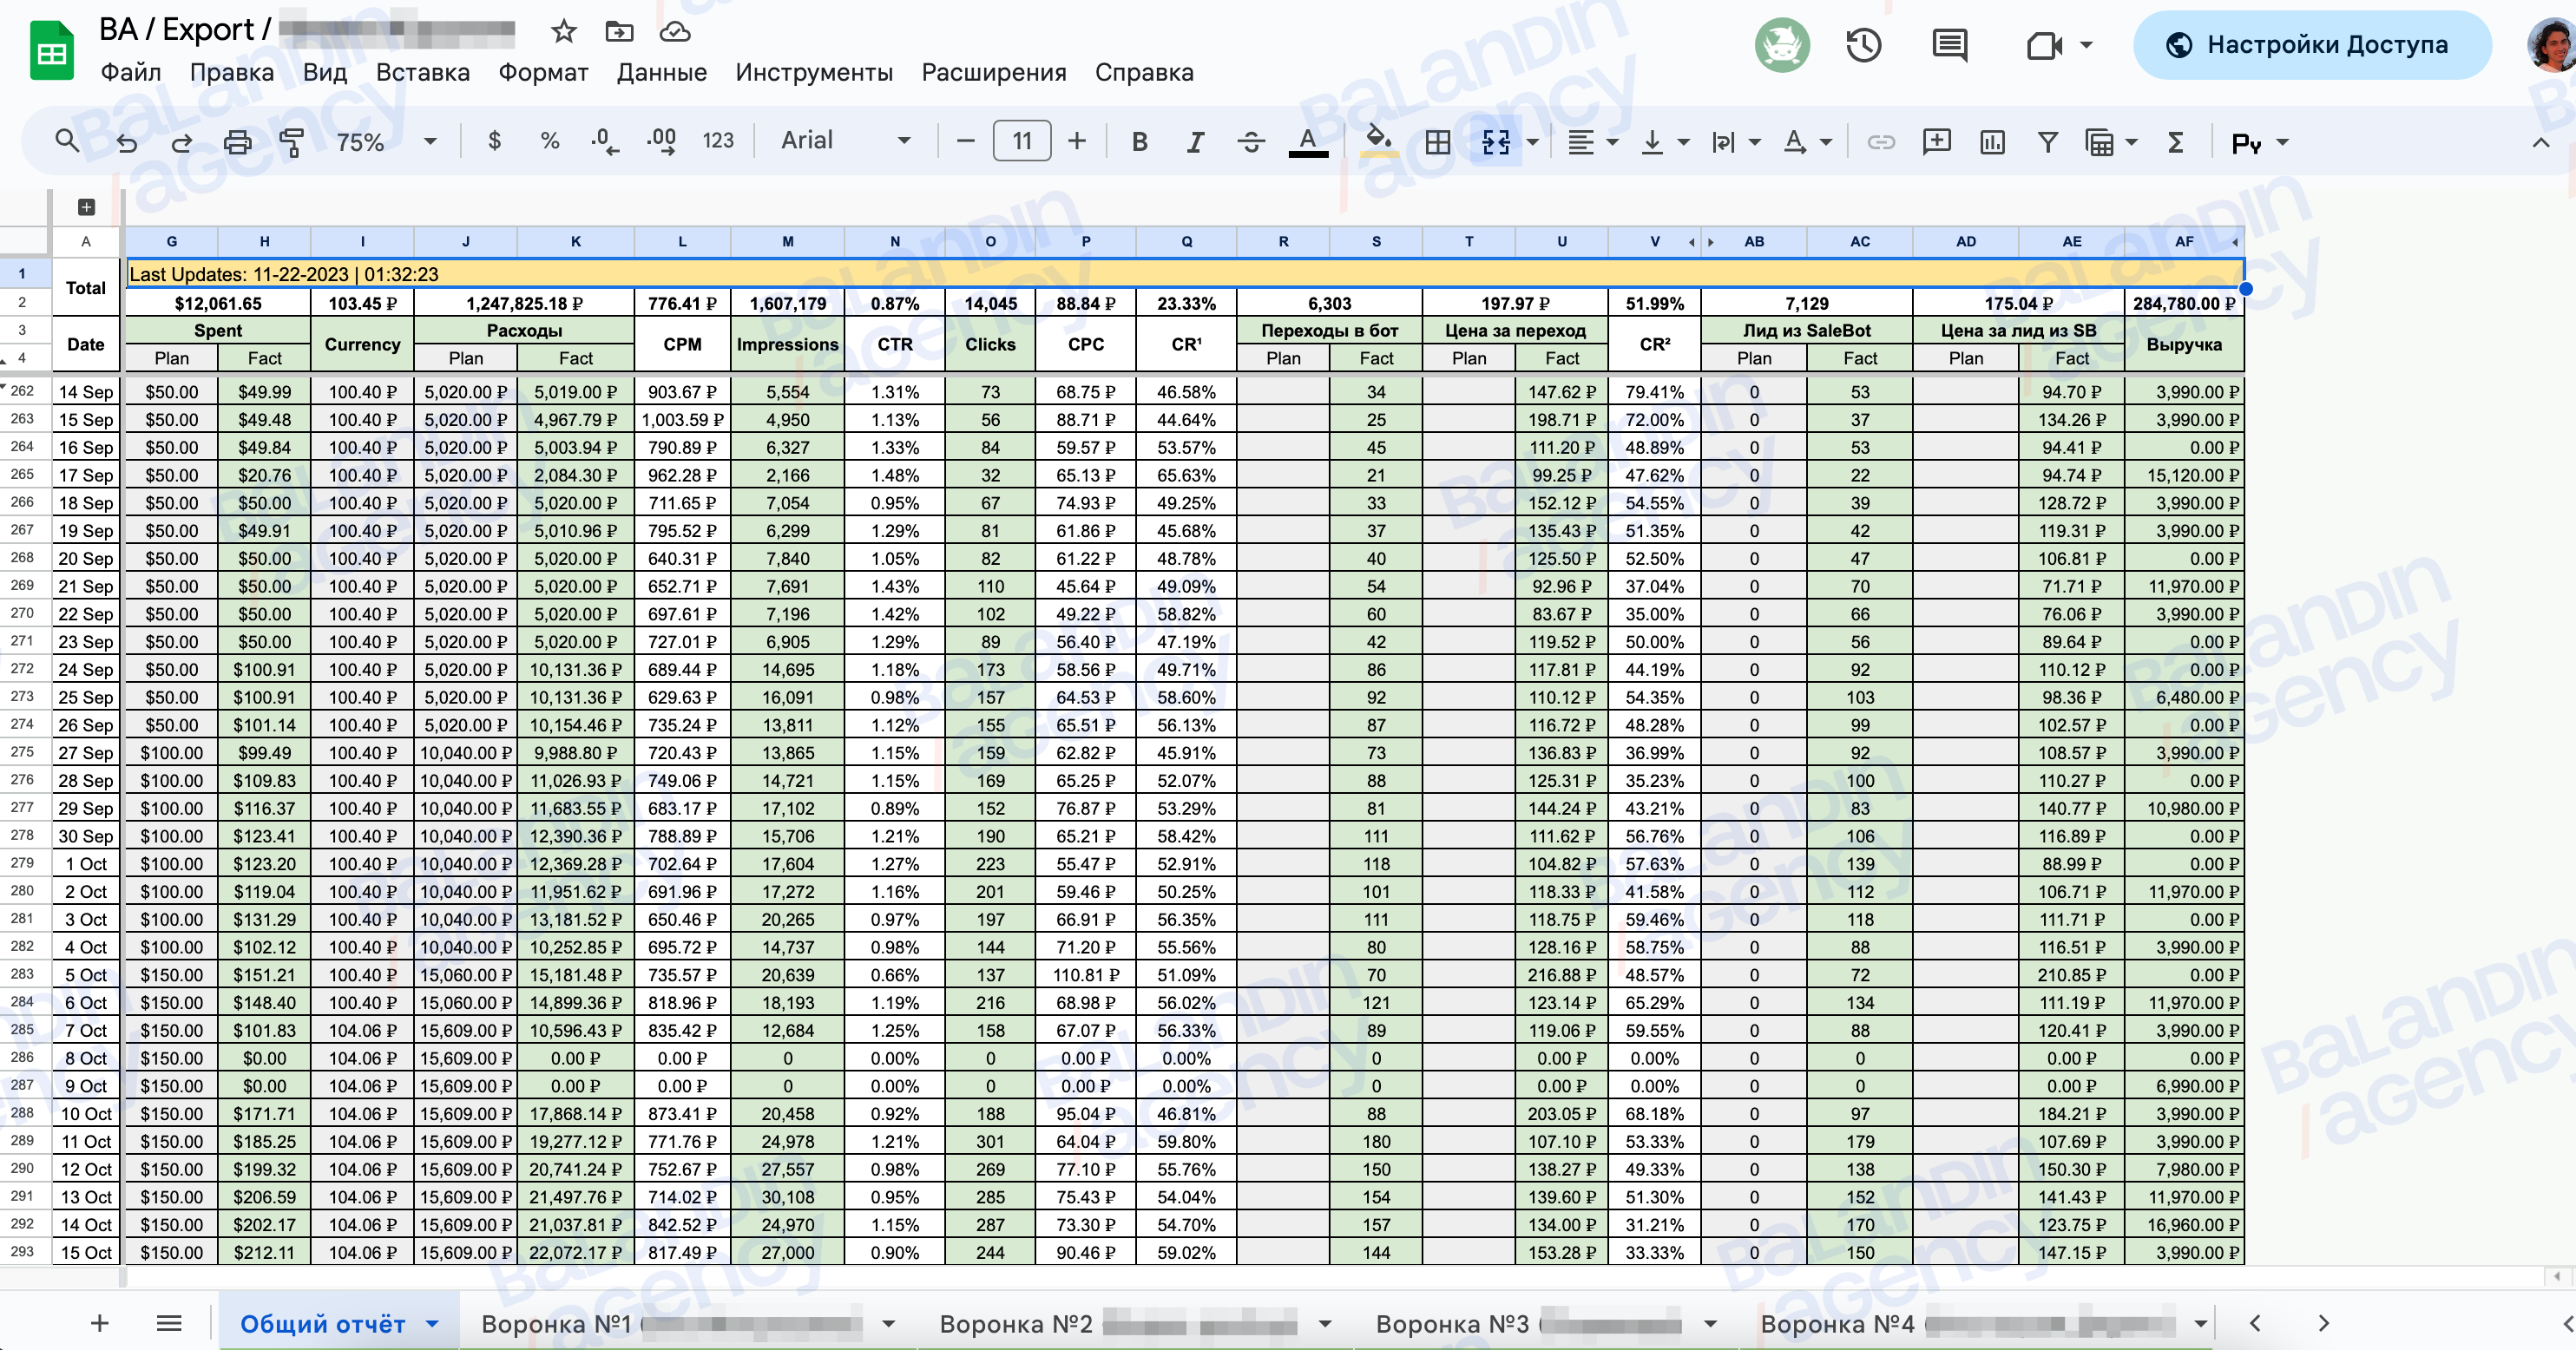Open text wrapping dropdown
The width and height of the screenshot is (2576, 1350).
[x=1735, y=142]
